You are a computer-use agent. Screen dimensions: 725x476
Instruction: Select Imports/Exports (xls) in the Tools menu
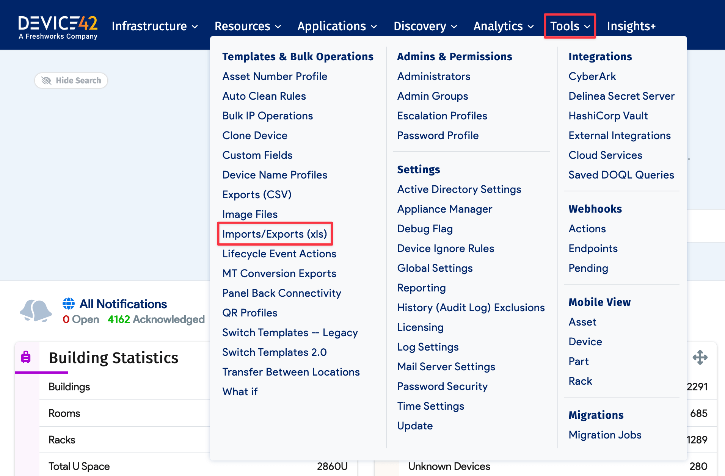275,234
